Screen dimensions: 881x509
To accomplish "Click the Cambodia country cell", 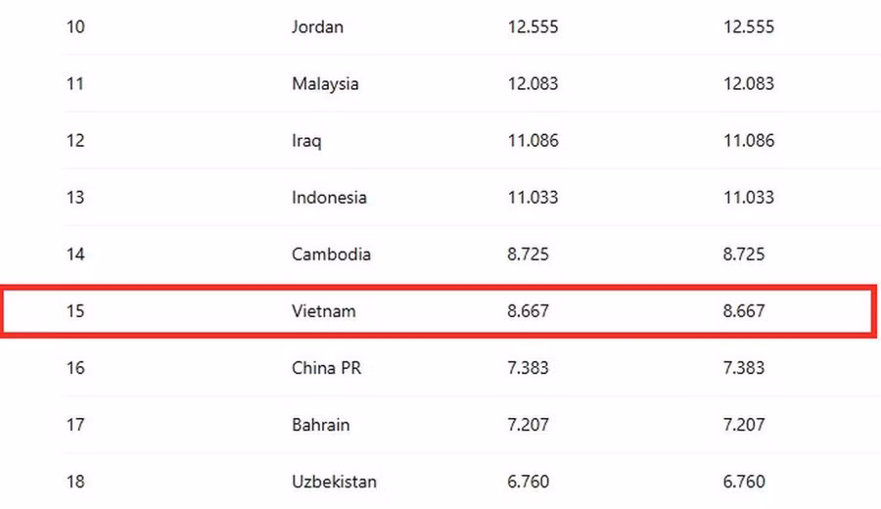I will pyautogui.click(x=331, y=254).
